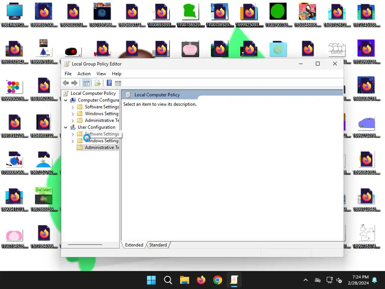Click Group Policy Editor taskbar button
Image resolution: width=385 pixels, height=289 pixels.
pyautogui.click(x=234, y=280)
